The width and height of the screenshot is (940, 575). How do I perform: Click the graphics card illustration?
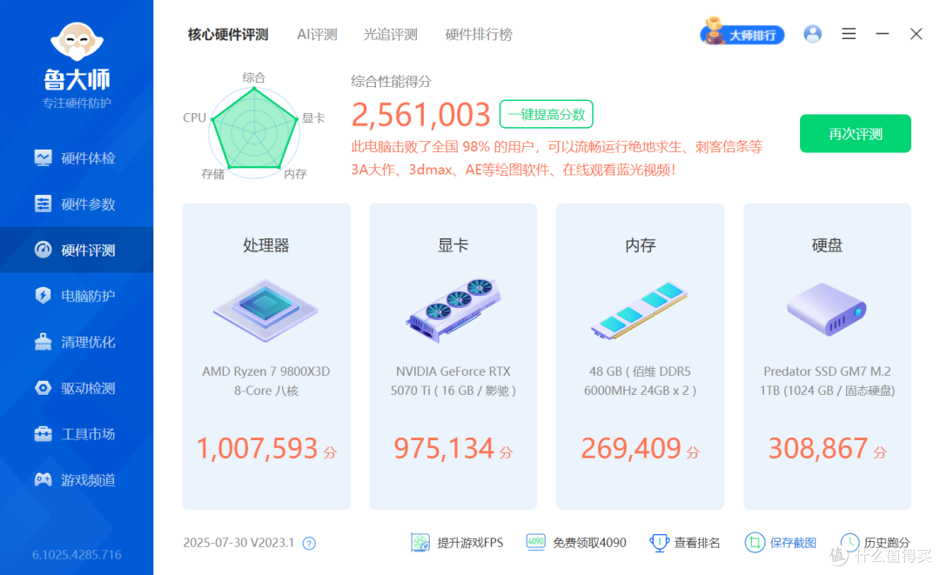click(x=453, y=311)
